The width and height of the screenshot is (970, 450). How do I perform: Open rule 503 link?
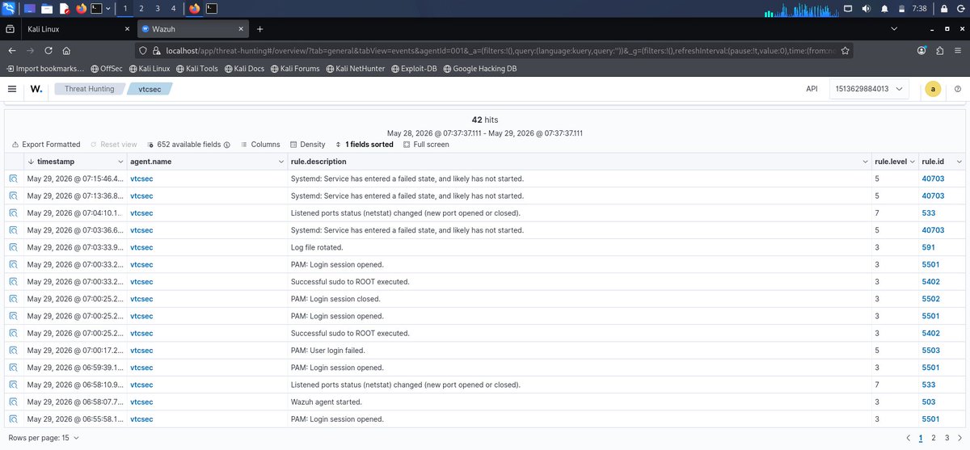coord(928,402)
